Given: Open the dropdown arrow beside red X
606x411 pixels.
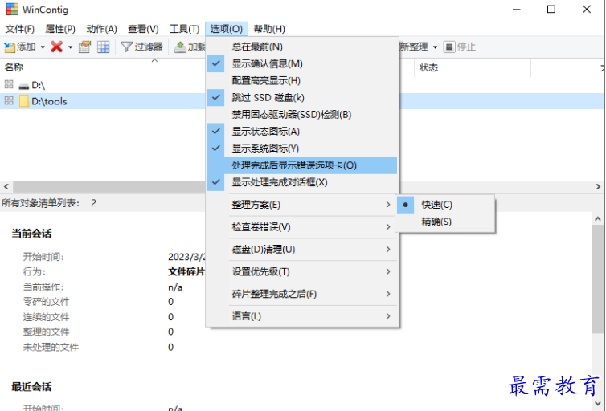Looking at the screenshot, I should pyautogui.click(x=70, y=47).
